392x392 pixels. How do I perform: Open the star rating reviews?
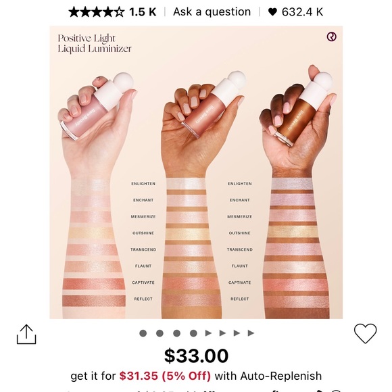[x=97, y=11]
